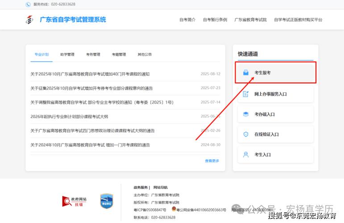Click the blue 事业单位 shield badge
This screenshot has height=223, width=344.
point(107,201)
